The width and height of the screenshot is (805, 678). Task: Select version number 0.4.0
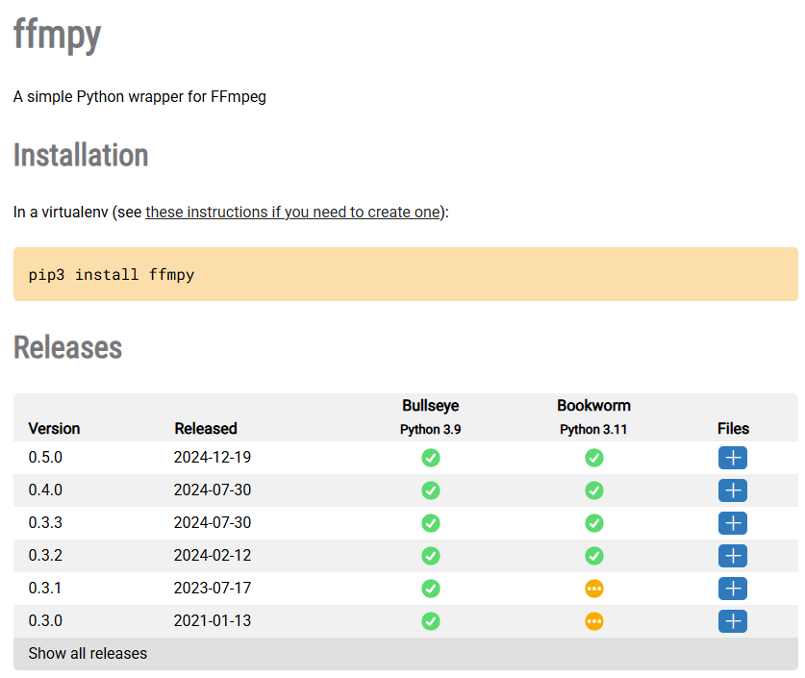coord(45,490)
